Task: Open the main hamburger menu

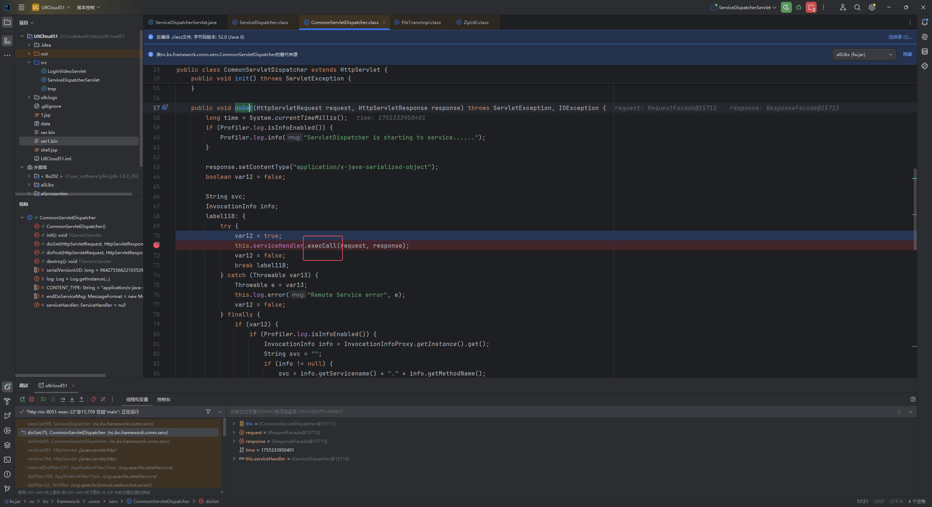Action: tap(21, 7)
